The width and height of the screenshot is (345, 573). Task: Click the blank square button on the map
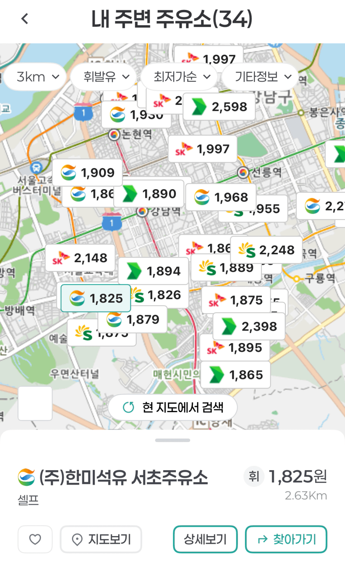[x=35, y=403]
